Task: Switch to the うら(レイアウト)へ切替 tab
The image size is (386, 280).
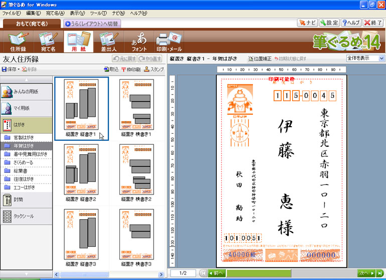Action: click(x=91, y=23)
